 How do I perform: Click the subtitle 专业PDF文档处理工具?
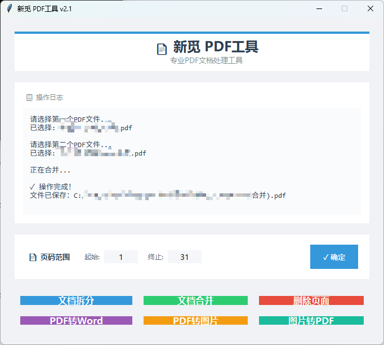click(x=207, y=60)
